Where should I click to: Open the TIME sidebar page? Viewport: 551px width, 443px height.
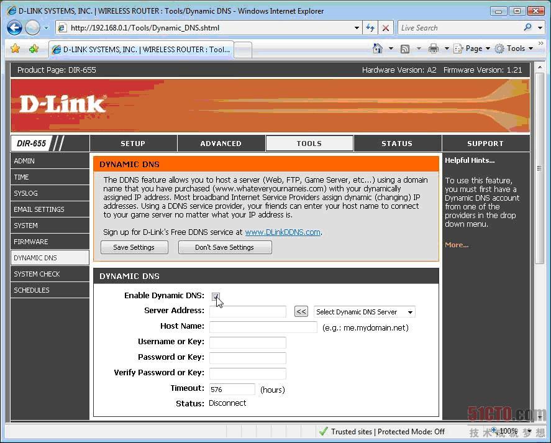50,177
